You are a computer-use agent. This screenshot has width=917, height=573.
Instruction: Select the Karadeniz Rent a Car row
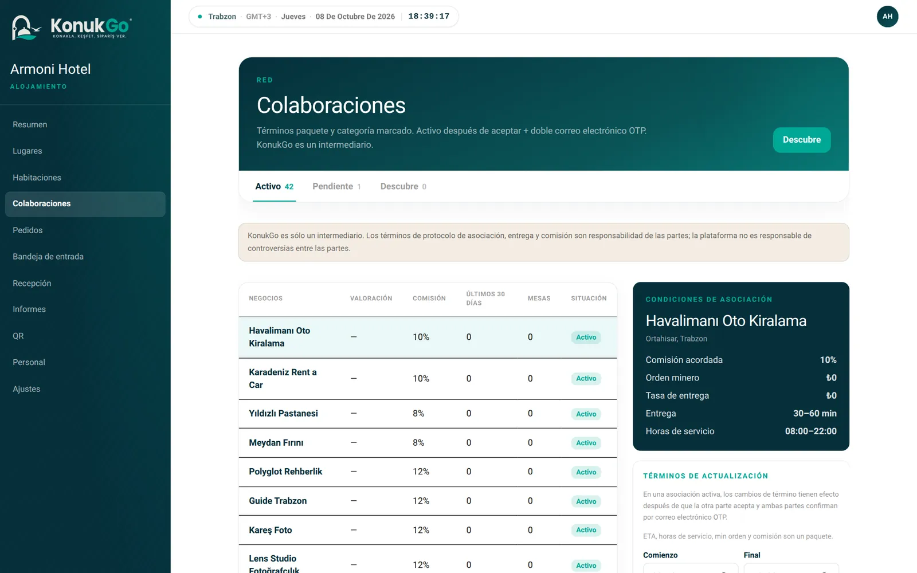pos(428,378)
